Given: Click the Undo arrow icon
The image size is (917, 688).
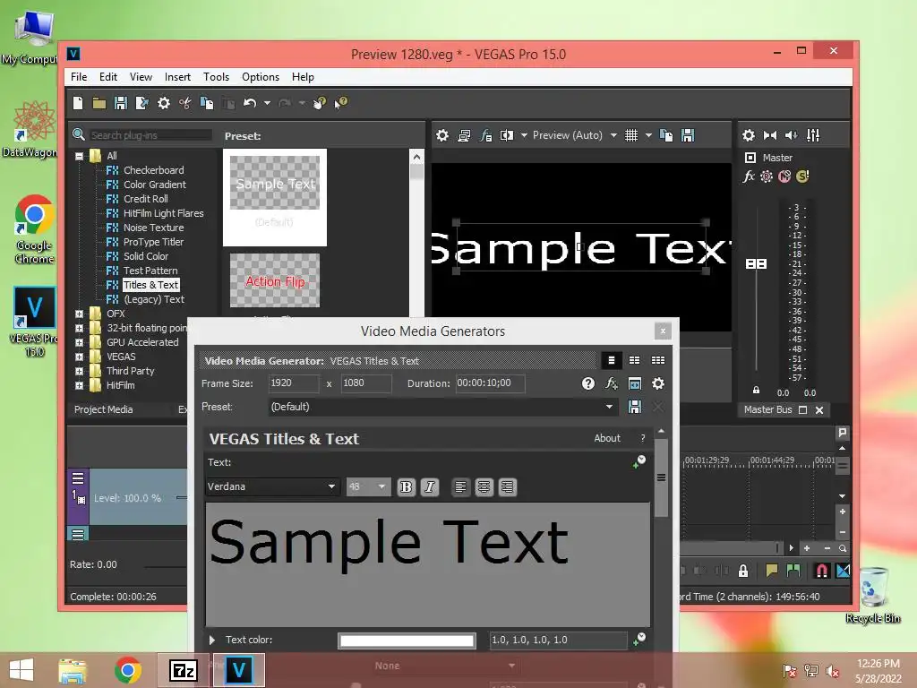Looking at the screenshot, I should pyautogui.click(x=250, y=104).
